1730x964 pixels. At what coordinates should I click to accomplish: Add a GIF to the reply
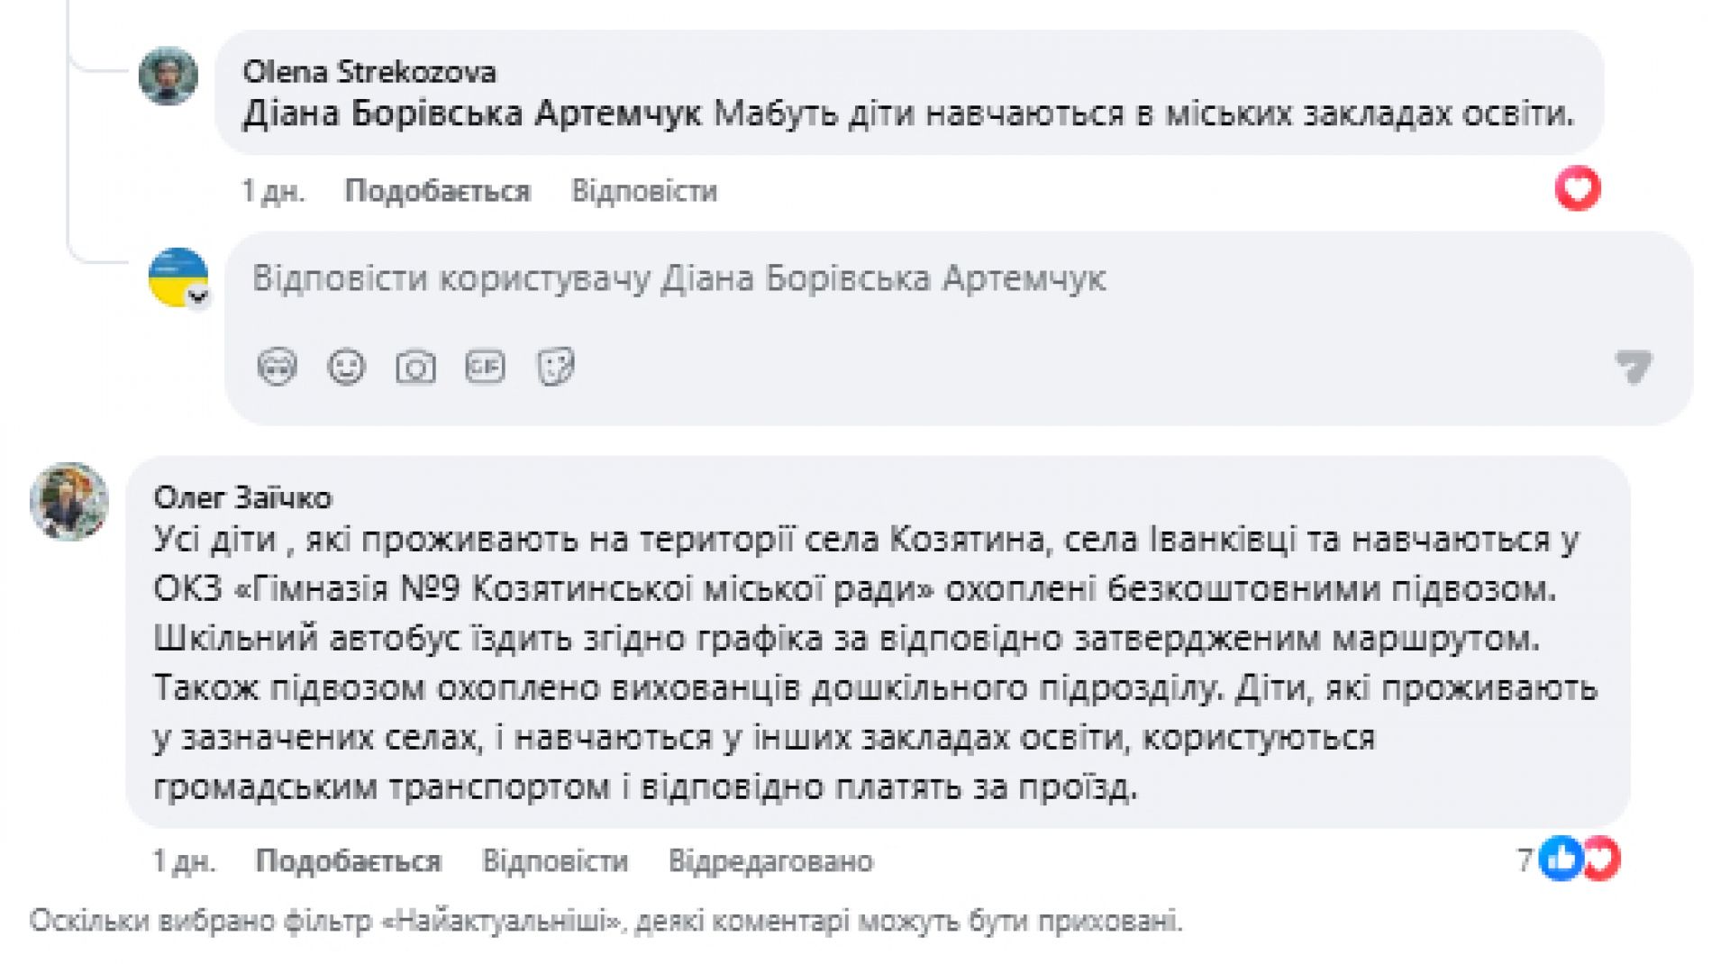pos(485,367)
